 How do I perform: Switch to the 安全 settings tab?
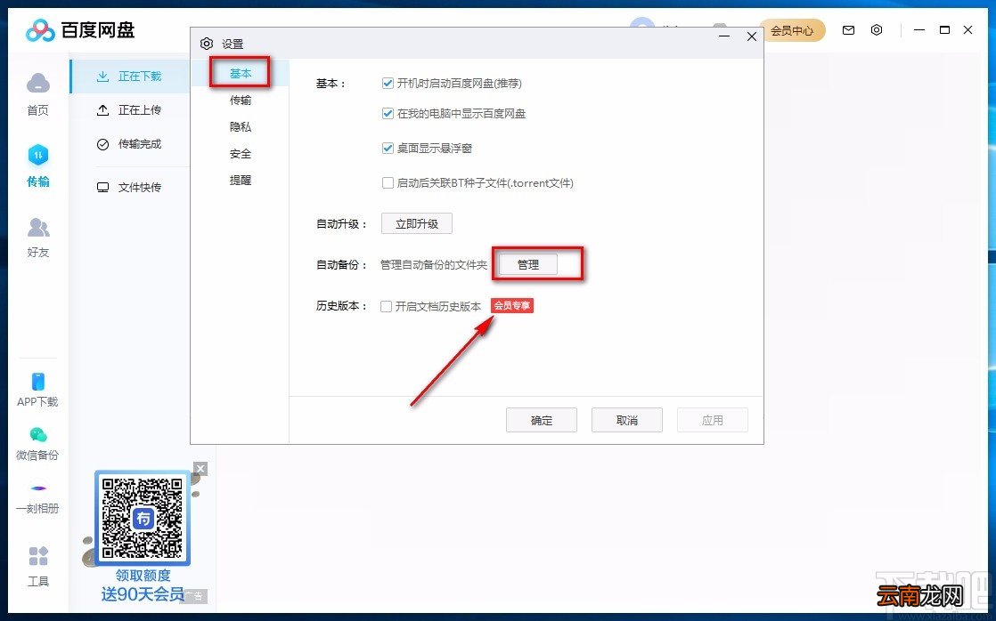point(241,154)
